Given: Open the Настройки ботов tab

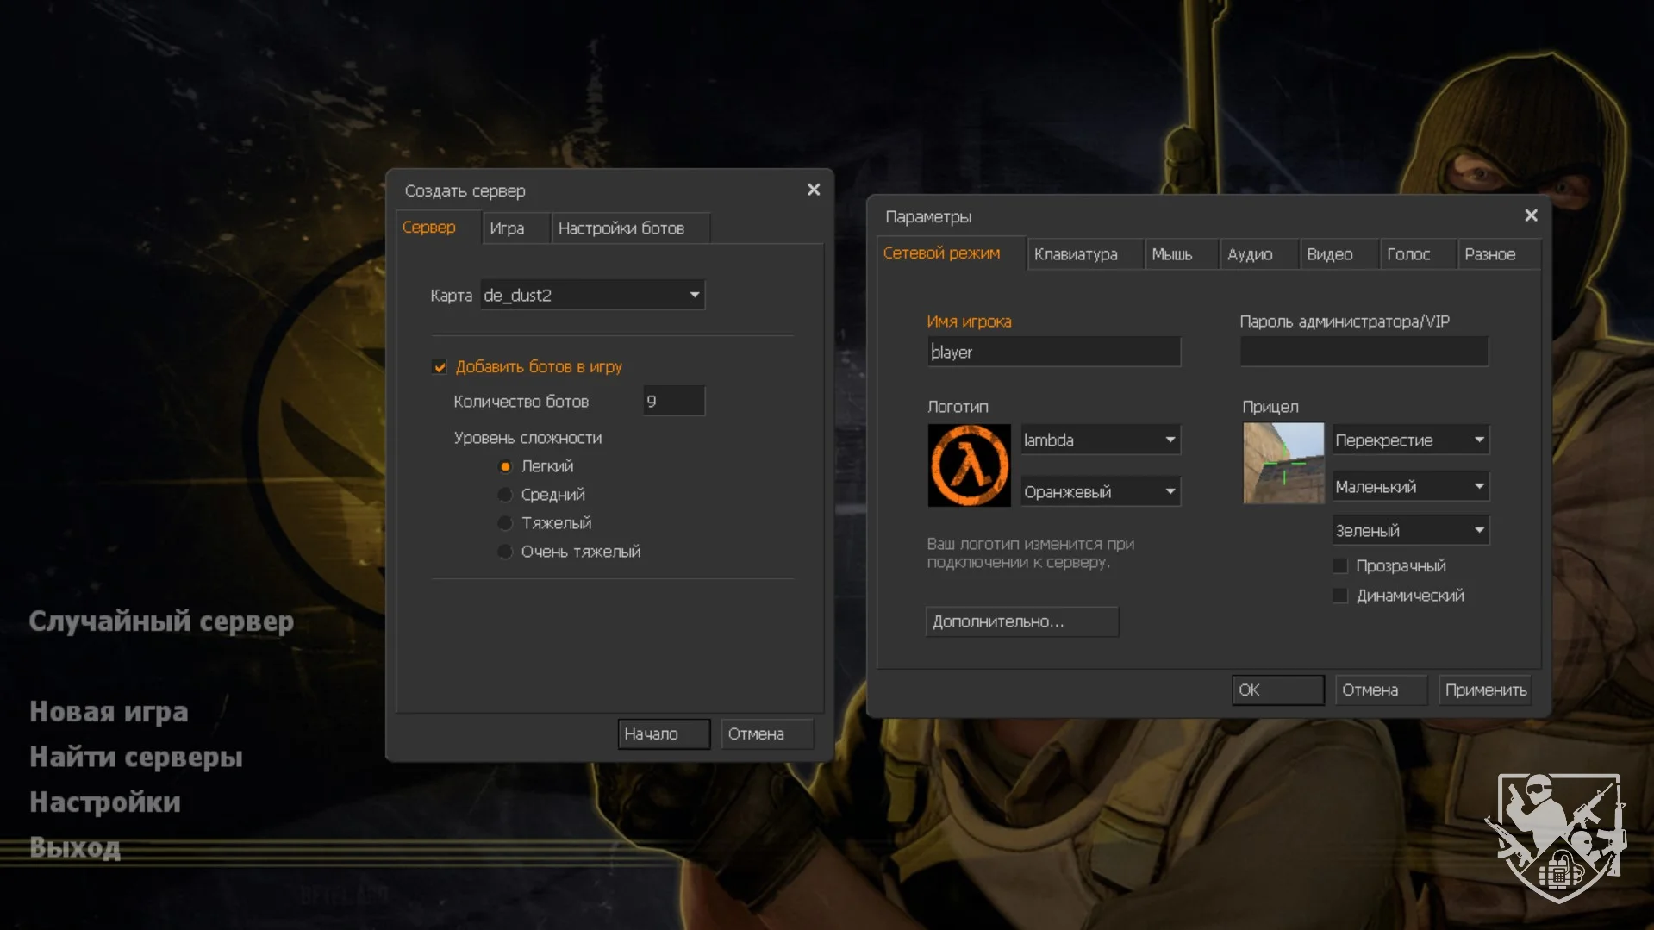Looking at the screenshot, I should 621,228.
